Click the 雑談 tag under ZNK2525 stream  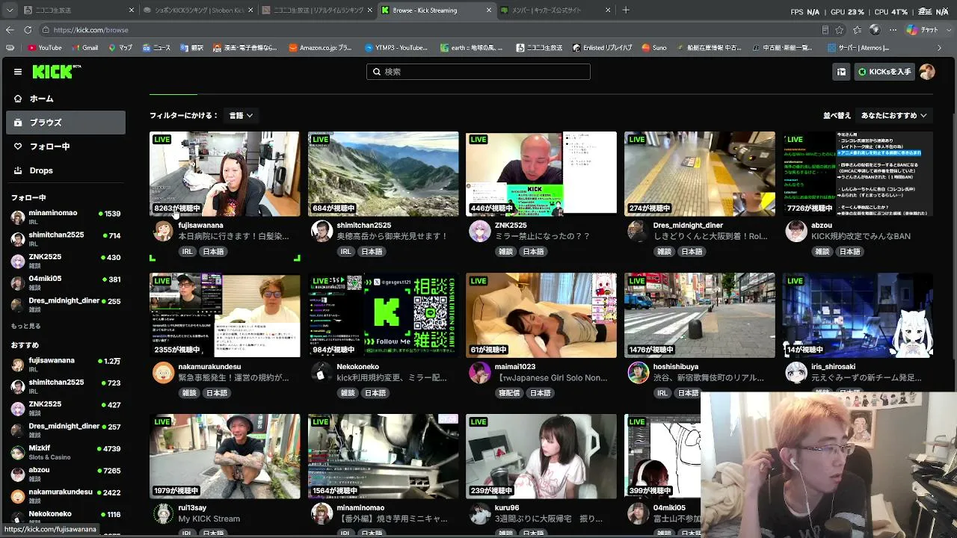click(506, 252)
